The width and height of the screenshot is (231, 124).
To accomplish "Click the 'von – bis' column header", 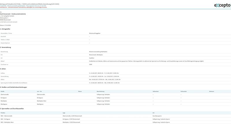I will [39, 91].
